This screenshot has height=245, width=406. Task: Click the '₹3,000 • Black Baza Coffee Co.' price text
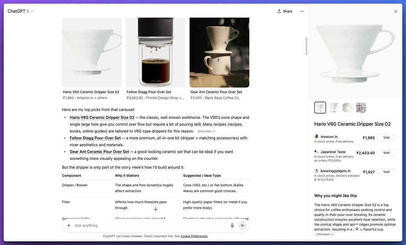[x=215, y=98]
